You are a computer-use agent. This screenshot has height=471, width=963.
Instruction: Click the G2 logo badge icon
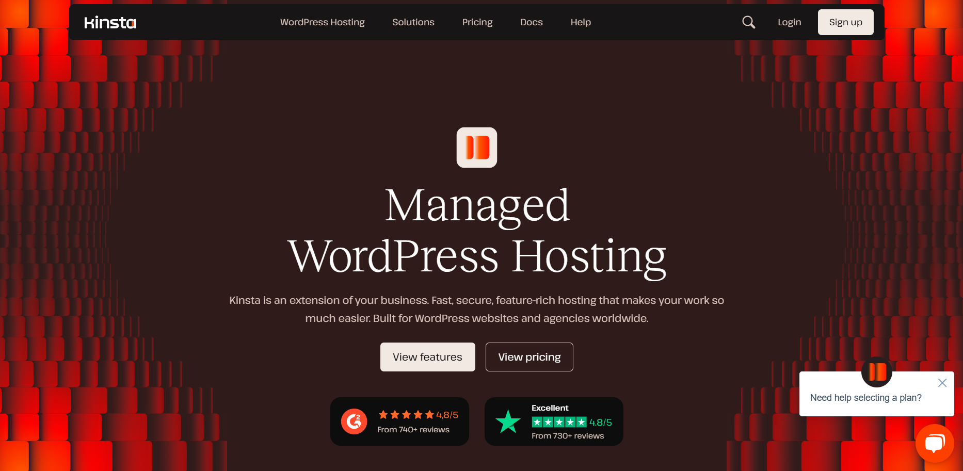[x=354, y=421]
